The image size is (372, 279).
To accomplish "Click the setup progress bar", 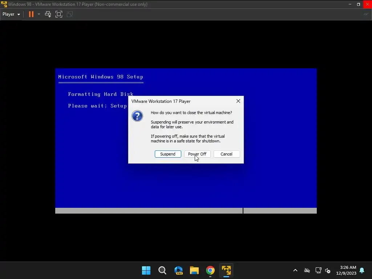I will (186, 211).
